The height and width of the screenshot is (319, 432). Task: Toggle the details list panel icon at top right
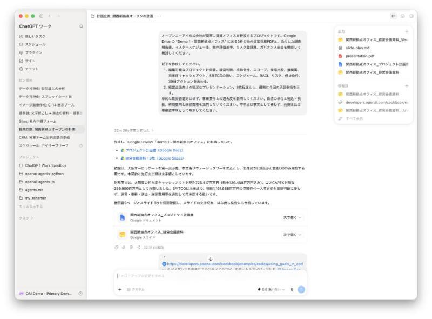394,16
